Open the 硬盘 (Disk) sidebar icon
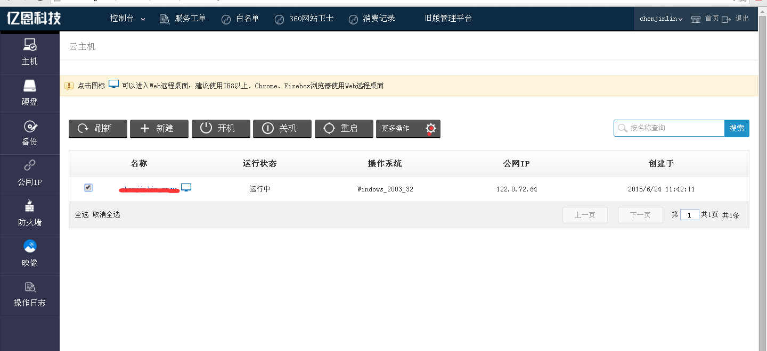The image size is (767, 351). point(30,87)
